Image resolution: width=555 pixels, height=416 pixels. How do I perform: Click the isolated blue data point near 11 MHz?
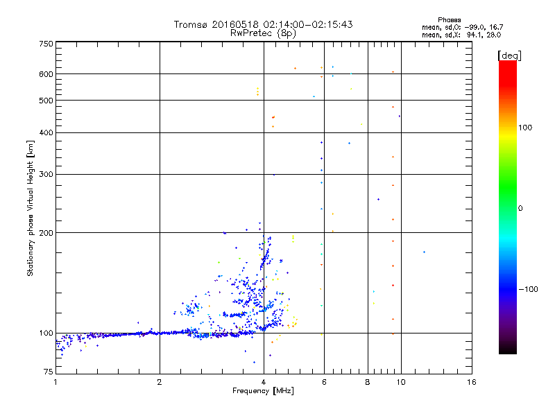[424, 252]
